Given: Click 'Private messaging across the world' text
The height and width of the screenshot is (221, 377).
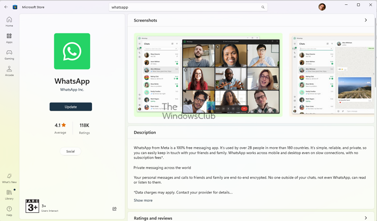Looking at the screenshot, I should 162,168.
